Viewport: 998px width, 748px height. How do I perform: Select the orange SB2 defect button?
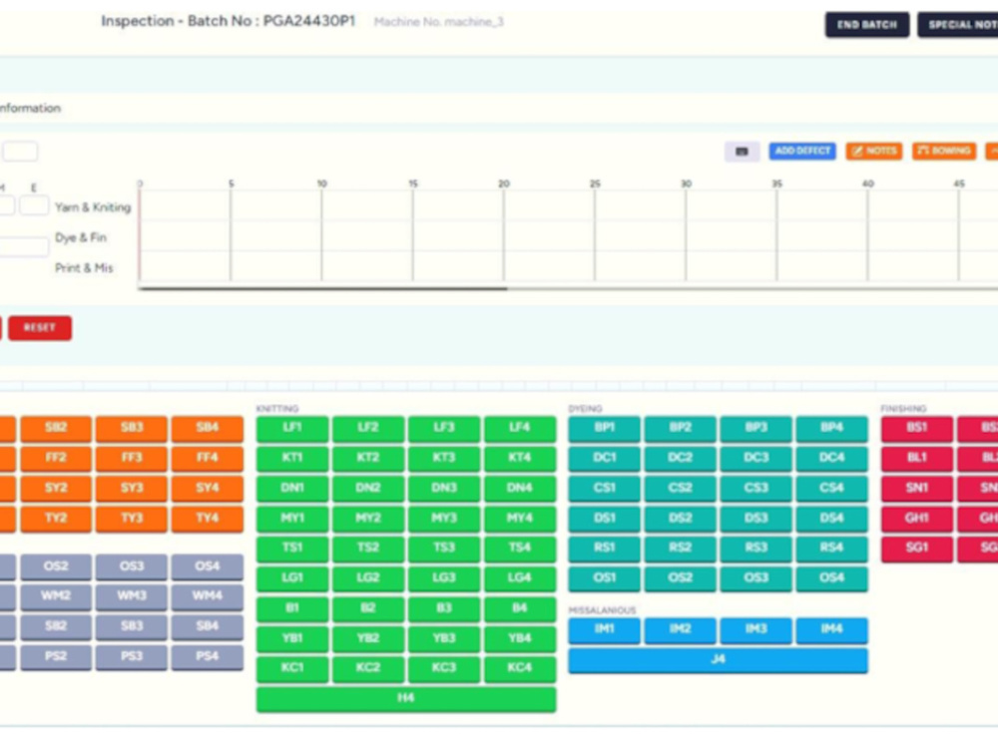pyautogui.click(x=56, y=428)
